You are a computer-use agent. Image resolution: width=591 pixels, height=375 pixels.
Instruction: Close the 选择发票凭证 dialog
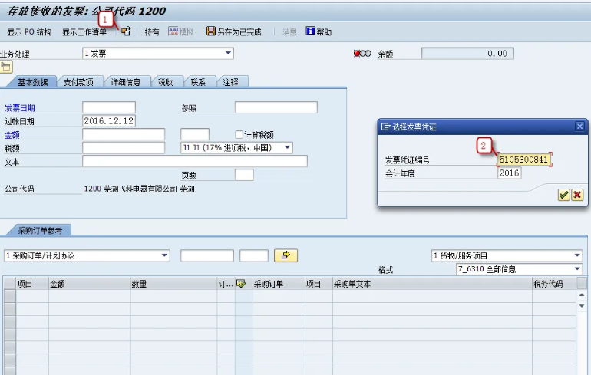click(579, 127)
